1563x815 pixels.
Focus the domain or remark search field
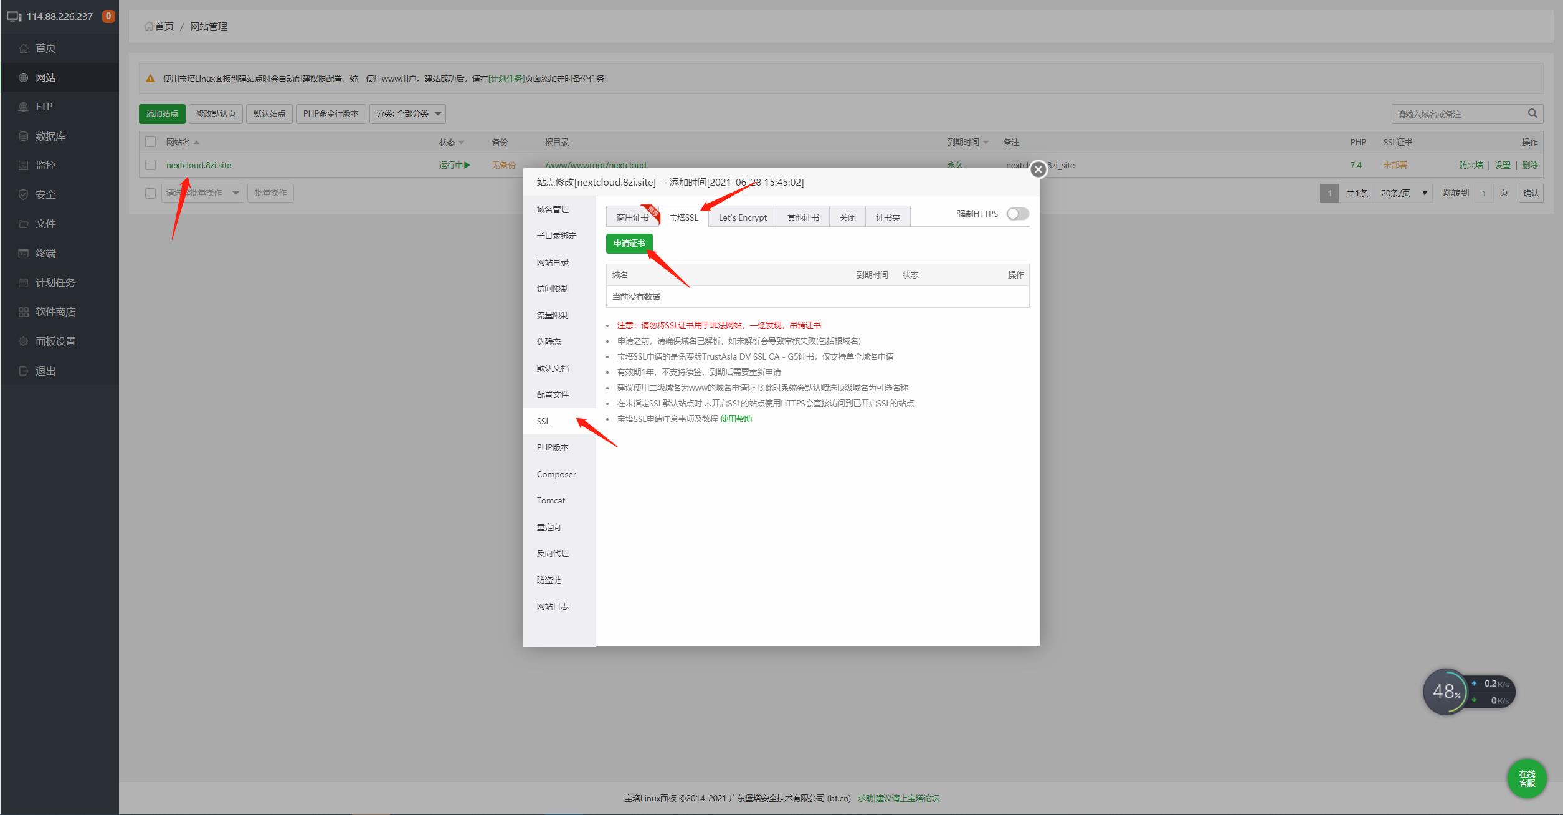point(1458,113)
